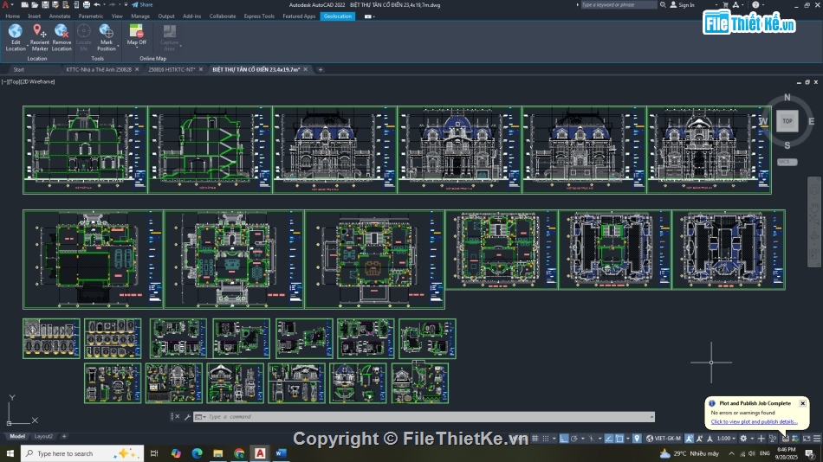Click the plot and publish details link
This screenshot has width=823, height=462.
click(x=754, y=421)
